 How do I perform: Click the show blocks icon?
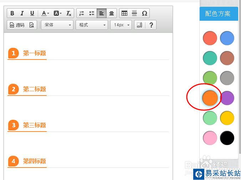pyautogui.click(x=139, y=25)
